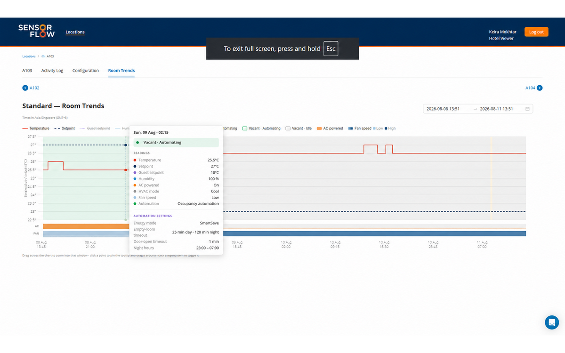Toggle the Fan speed legend swatch
Image resolution: width=565 pixels, height=353 pixels.
pos(350,128)
